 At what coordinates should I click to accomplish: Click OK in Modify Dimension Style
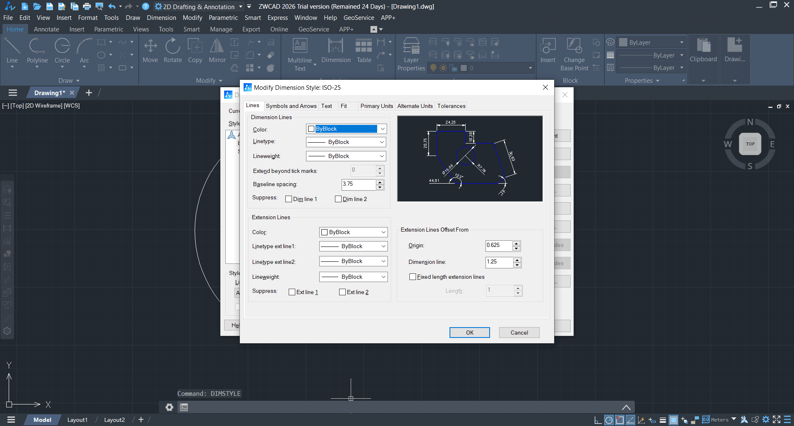470,333
